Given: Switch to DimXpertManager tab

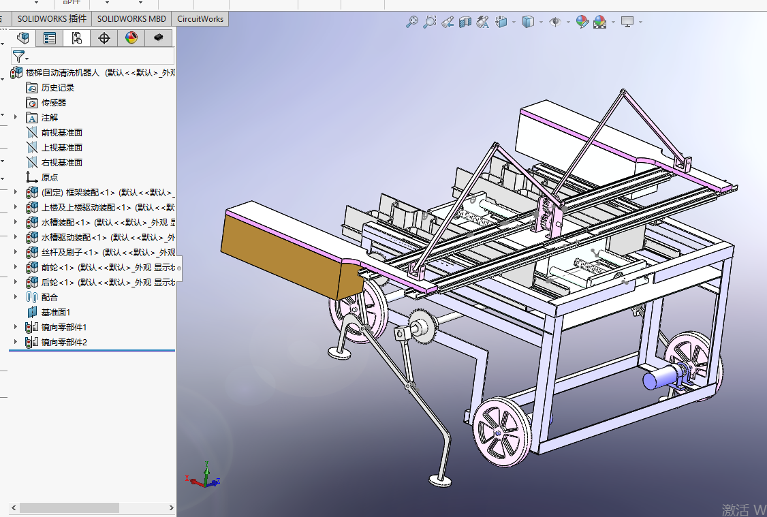Looking at the screenshot, I should pyautogui.click(x=104, y=38).
